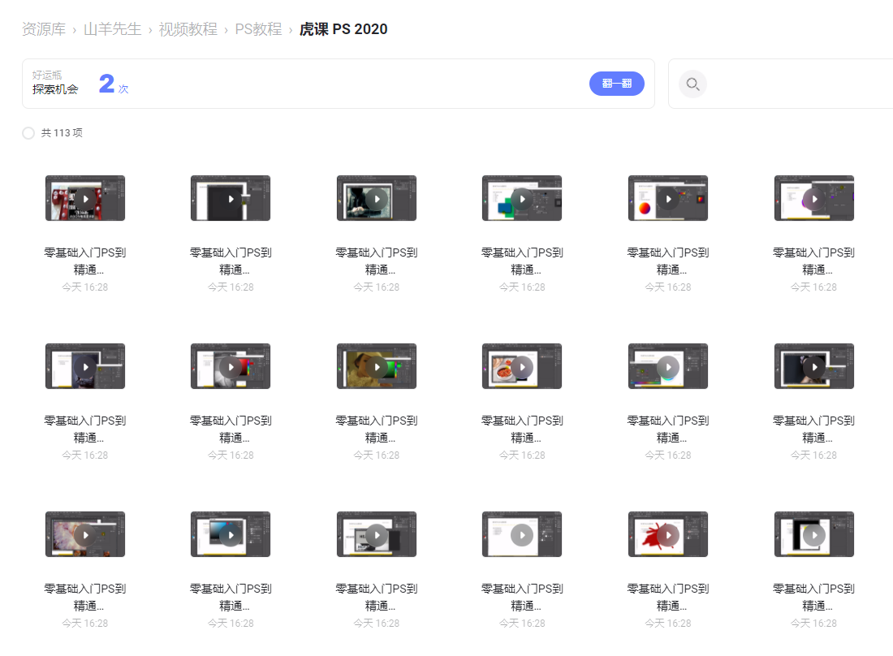The height and width of the screenshot is (656, 893).
Task: Toggle the select-all circle beside 共 113 项
Action: coord(28,133)
